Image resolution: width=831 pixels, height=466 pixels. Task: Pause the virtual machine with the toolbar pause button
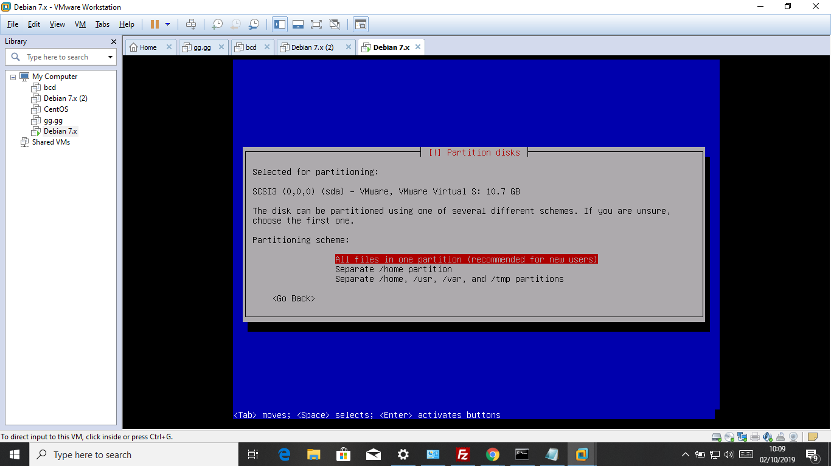click(x=155, y=24)
